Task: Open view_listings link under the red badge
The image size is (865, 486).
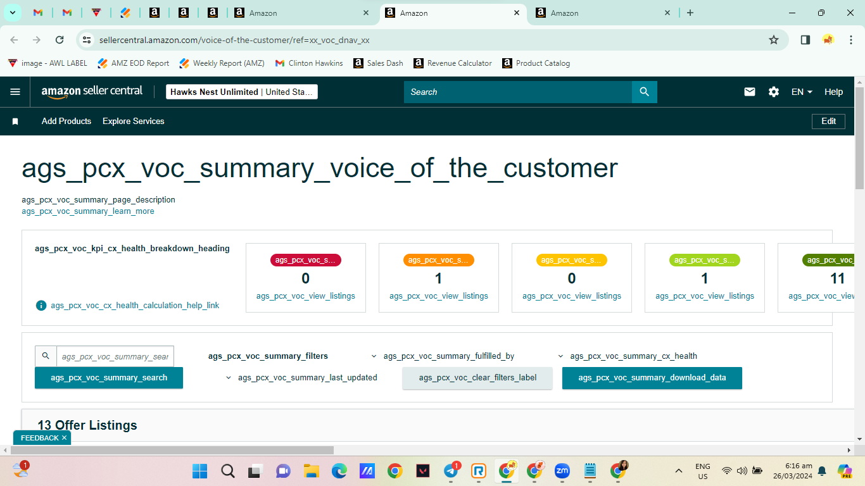Action: point(306,296)
